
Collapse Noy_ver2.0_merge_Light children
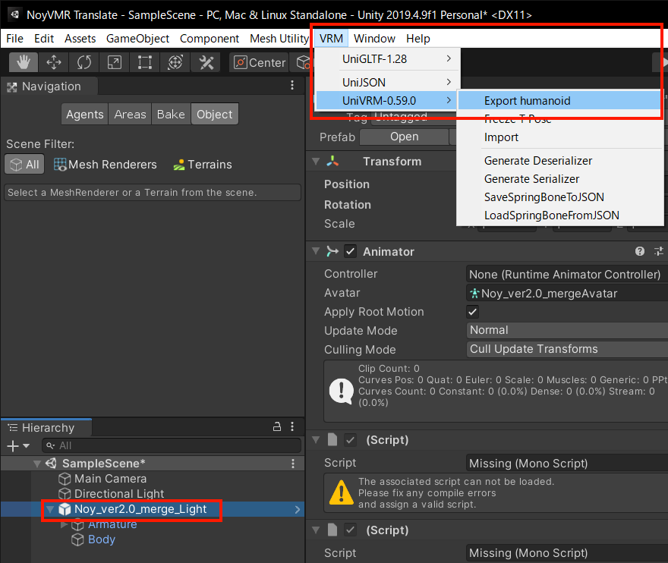coord(50,509)
